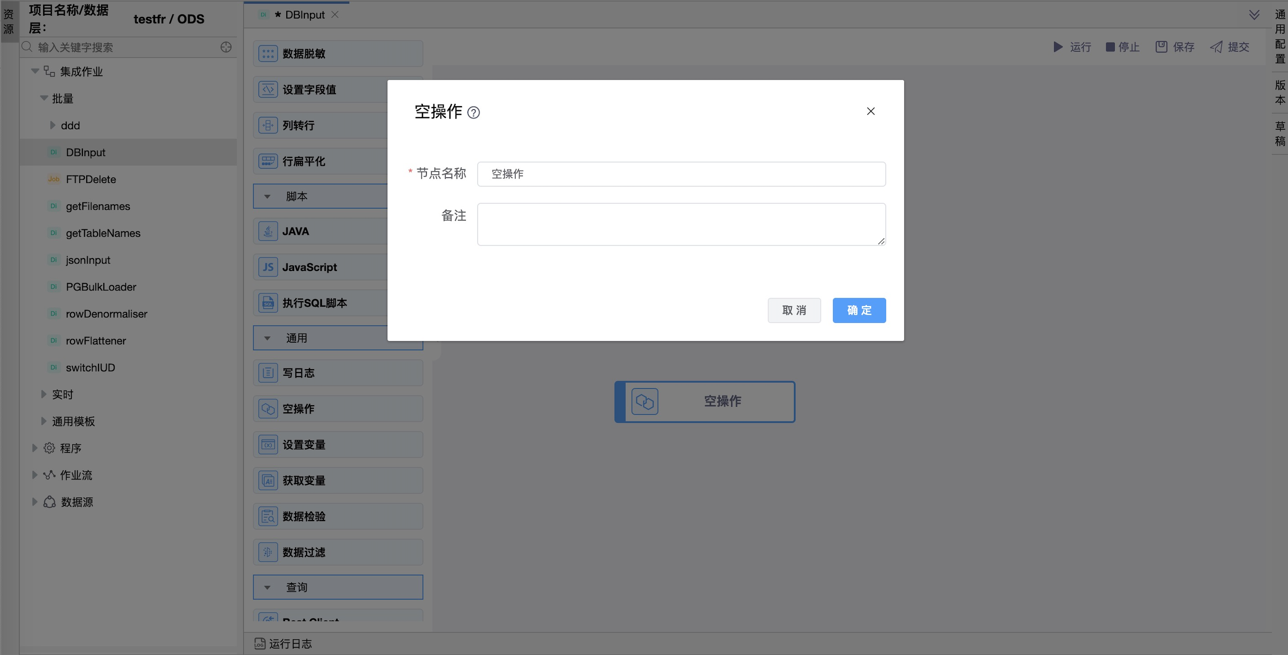Image resolution: width=1288 pixels, height=655 pixels.
Task: Click the 停止 stop icon
Action: (x=1110, y=47)
